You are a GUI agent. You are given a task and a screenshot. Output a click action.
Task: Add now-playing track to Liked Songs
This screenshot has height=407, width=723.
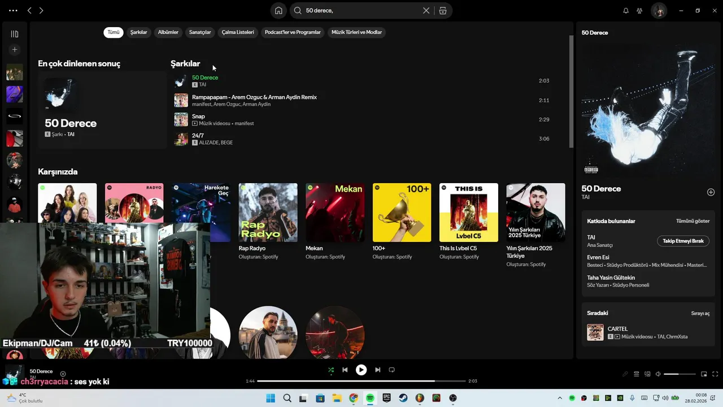tap(63, 374)
